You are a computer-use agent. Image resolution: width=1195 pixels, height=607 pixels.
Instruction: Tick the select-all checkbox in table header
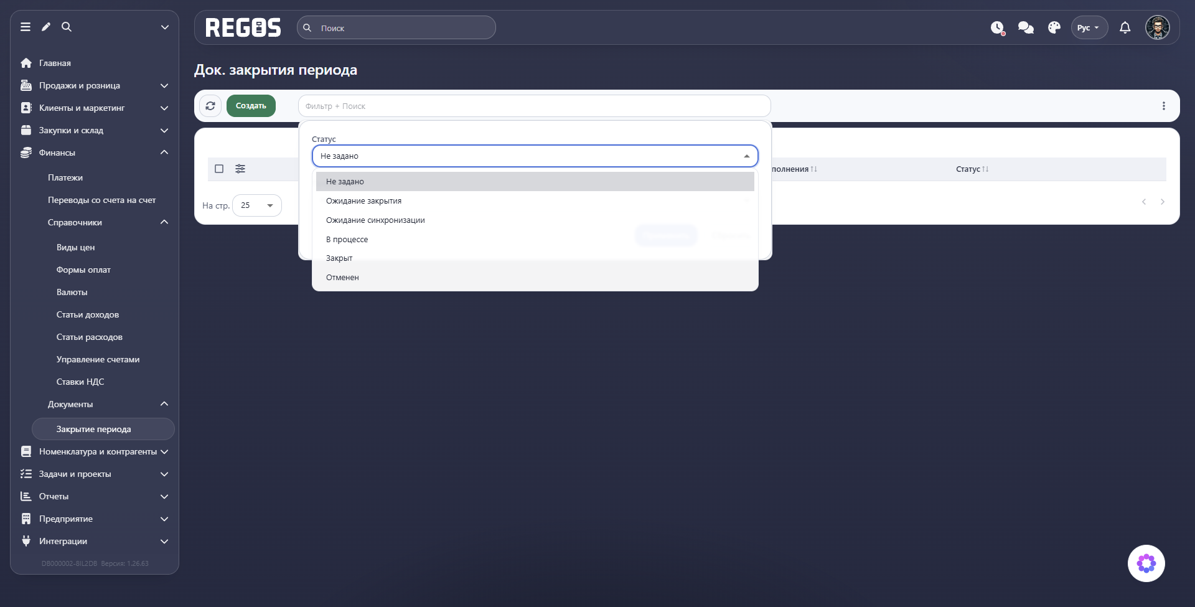pos(219,169)
